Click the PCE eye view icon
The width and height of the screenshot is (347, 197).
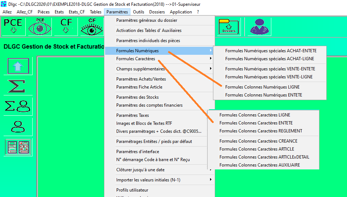40,26
